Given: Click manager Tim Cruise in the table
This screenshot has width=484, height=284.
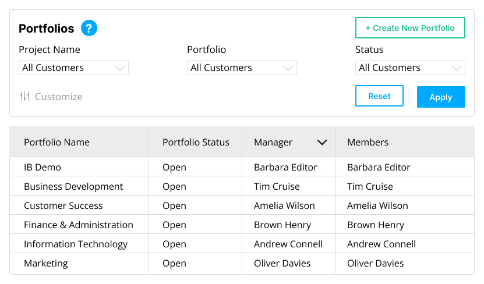Looking at the screenshot, I should point(277,187).
